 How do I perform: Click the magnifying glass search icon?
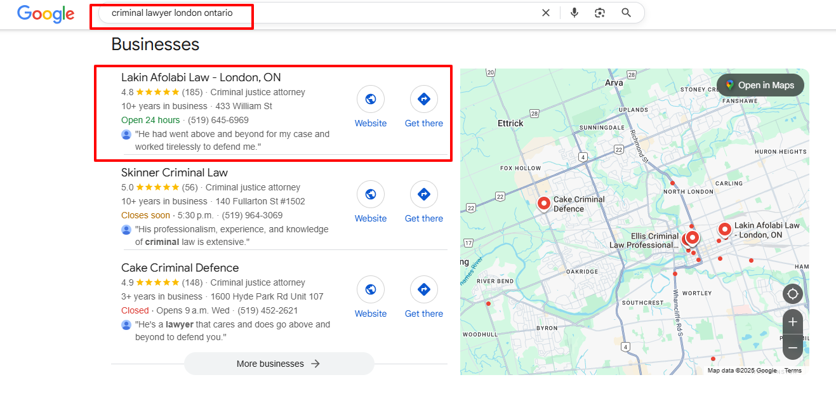click(627, 13)
